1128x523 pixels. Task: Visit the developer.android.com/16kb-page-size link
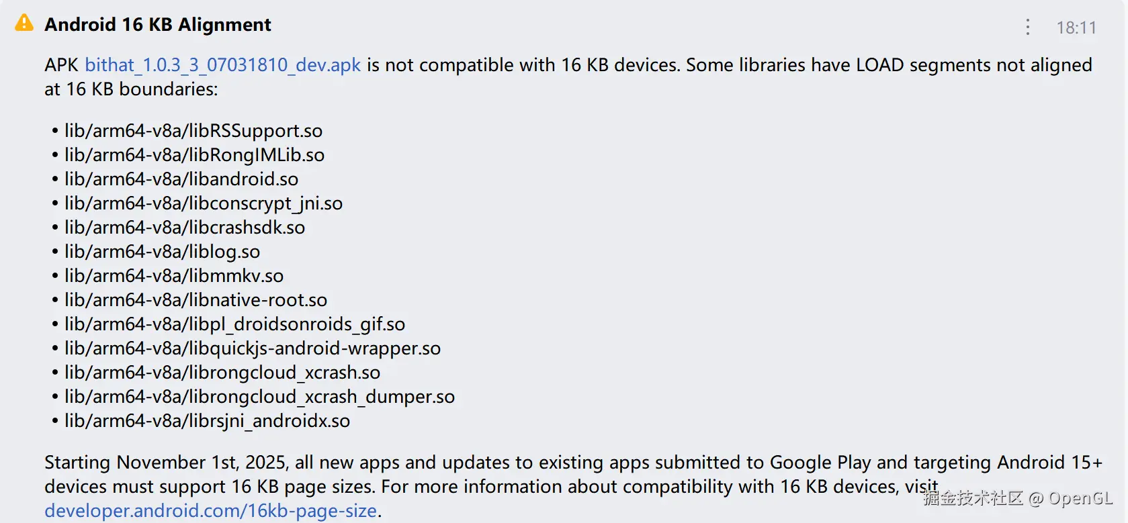tap(210, 511)
